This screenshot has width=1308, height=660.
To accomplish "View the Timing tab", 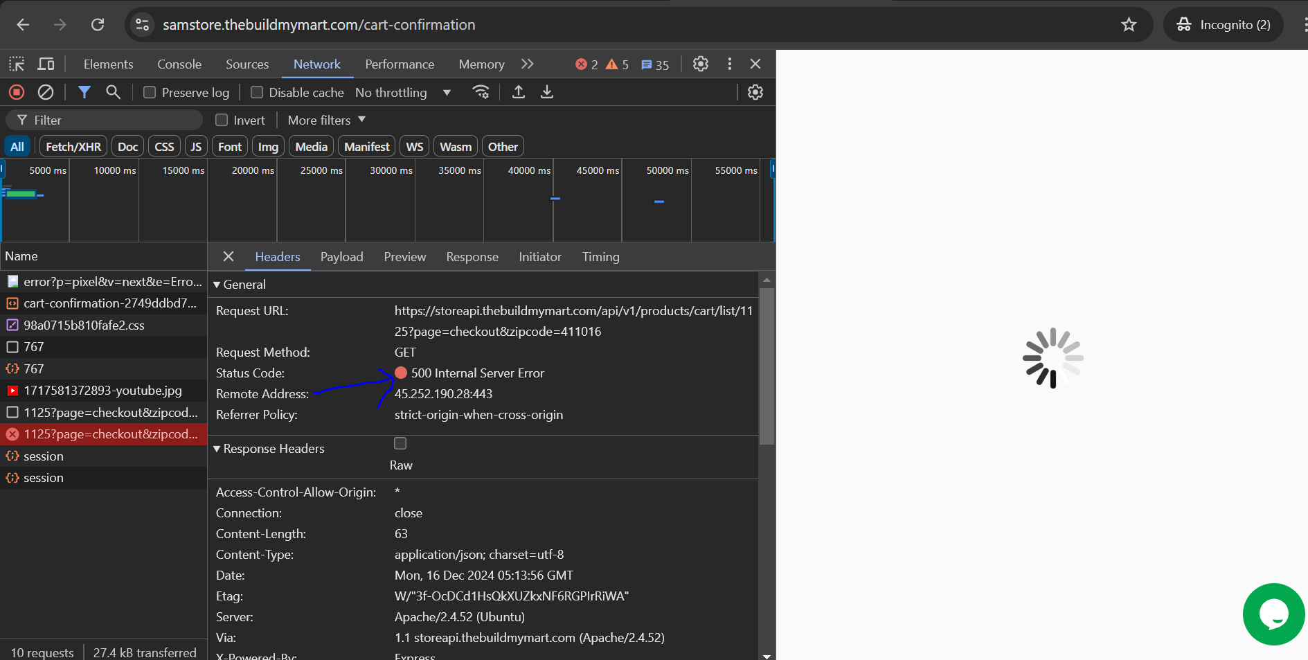I will (601, 256).
